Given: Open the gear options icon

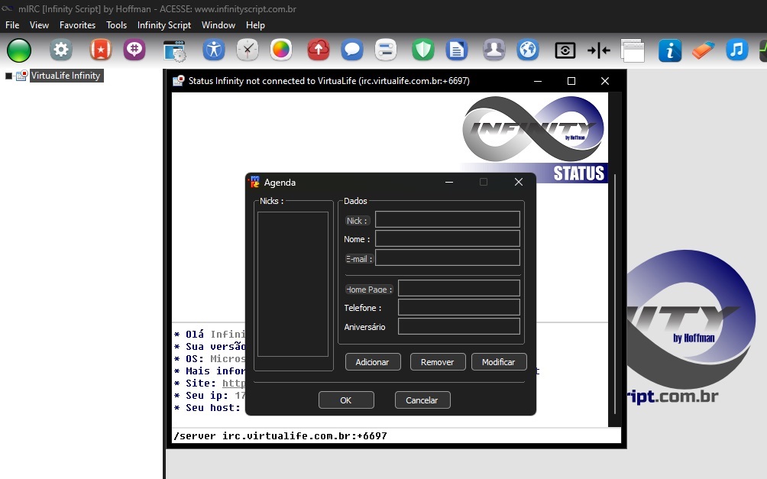Looking at the screenshot, I should (61, 50).
